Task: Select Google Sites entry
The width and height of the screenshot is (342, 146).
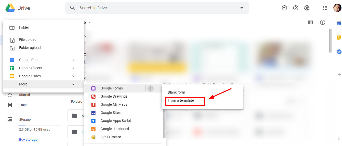Action: (x=124, y=113)
